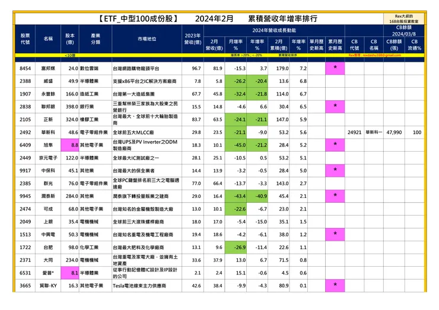
Task: Click the 2月累積(億) column header
Action: pos(279,45)
